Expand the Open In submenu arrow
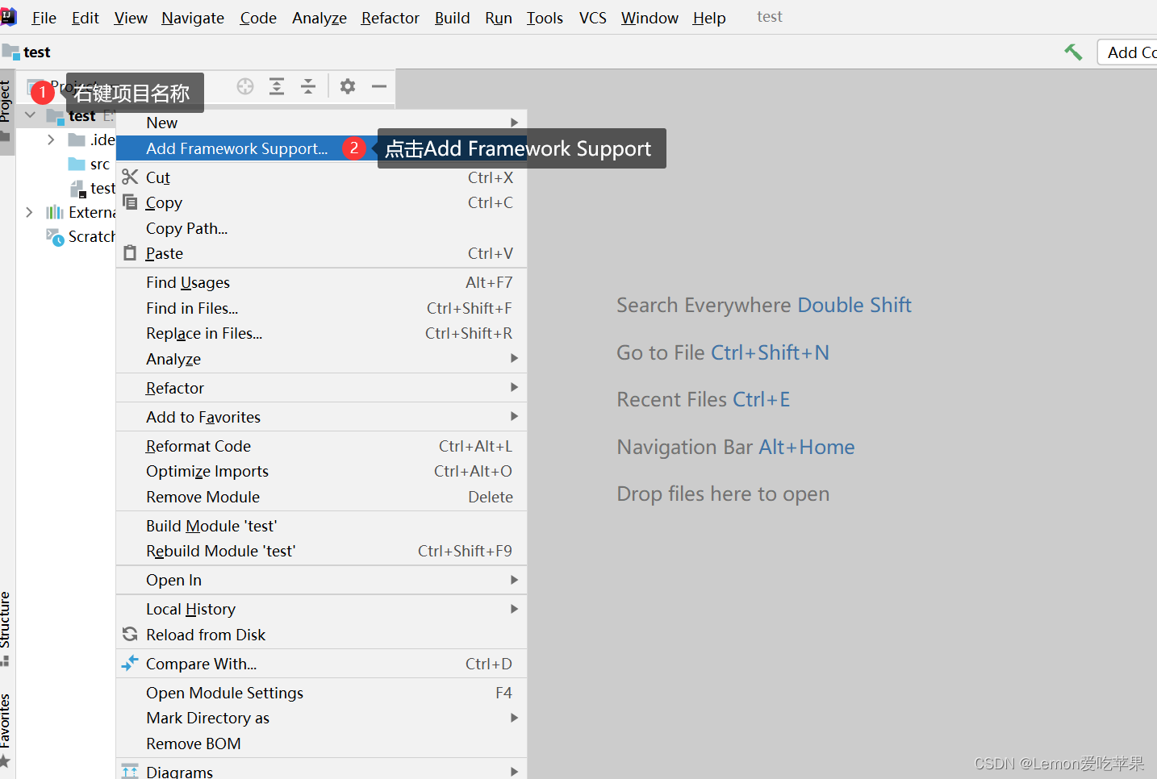Screen dimensions: 1157x779 pyautogui.click(x=514, y=580)
